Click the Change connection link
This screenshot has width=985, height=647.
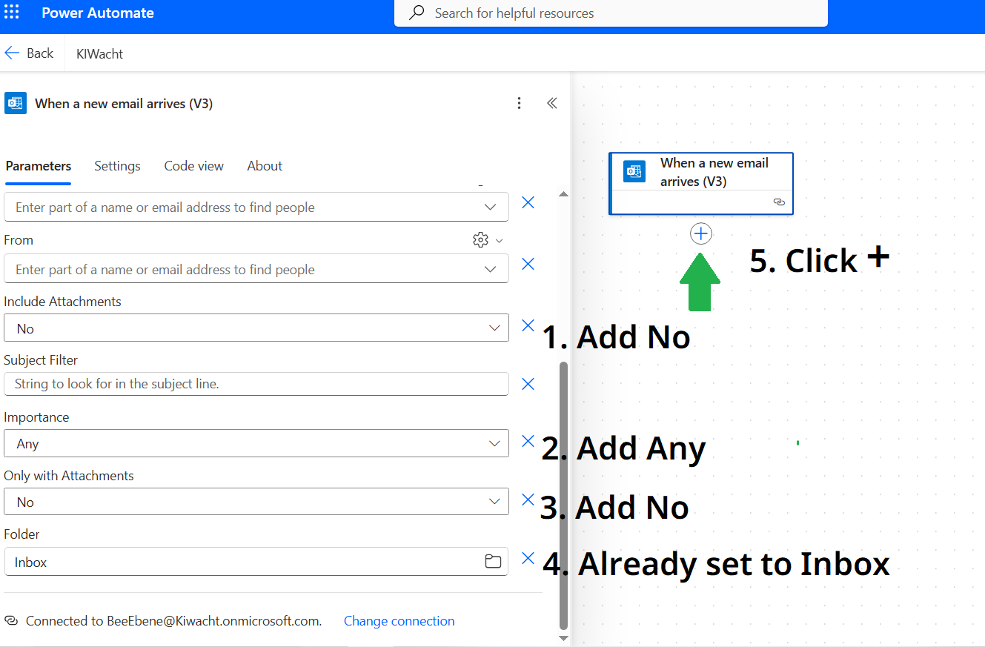[x=399, y=621]
